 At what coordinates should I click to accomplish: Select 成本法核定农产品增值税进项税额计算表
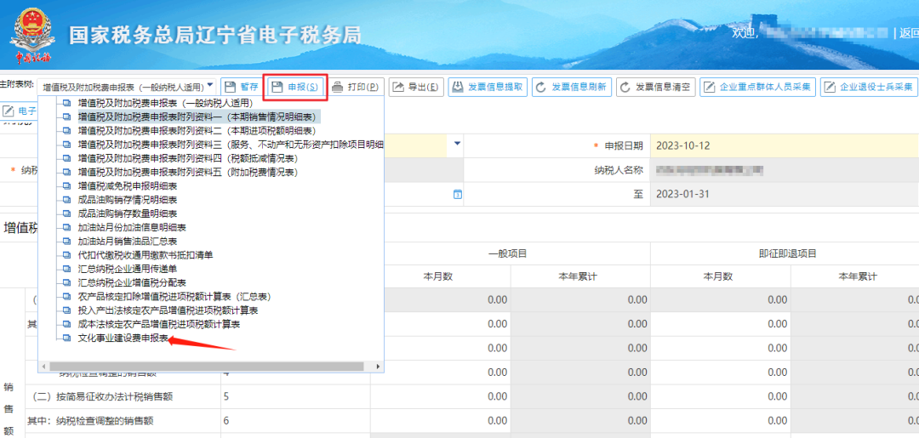point(159,323)
